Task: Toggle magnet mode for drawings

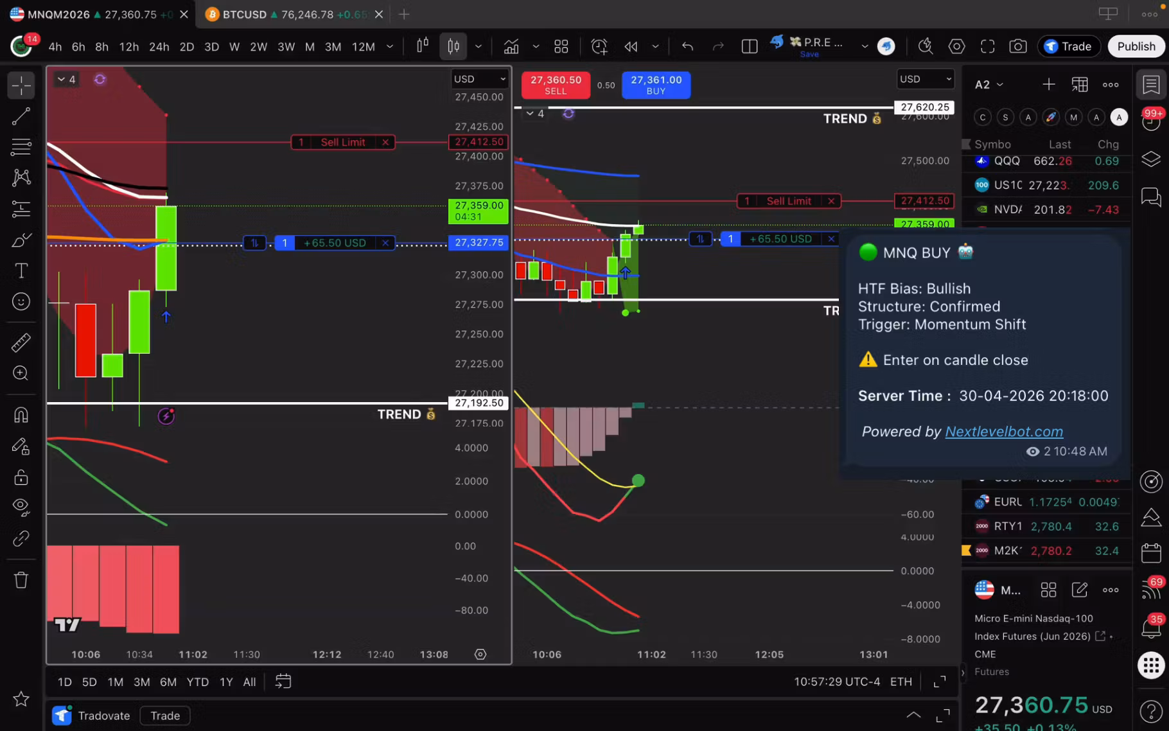Action: pos(21,415)
